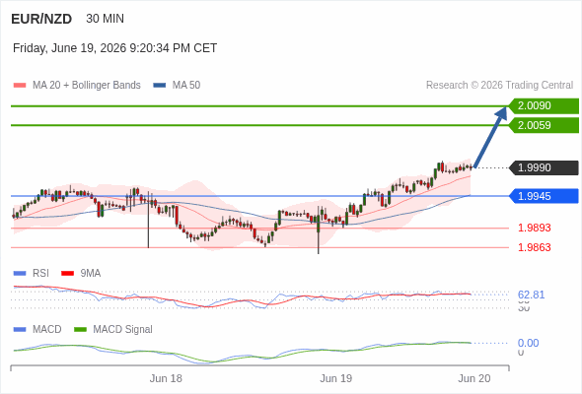582x394 pixels.
Task: Select the 1.9990 current price tag
Action: click(x=544, y=167)
